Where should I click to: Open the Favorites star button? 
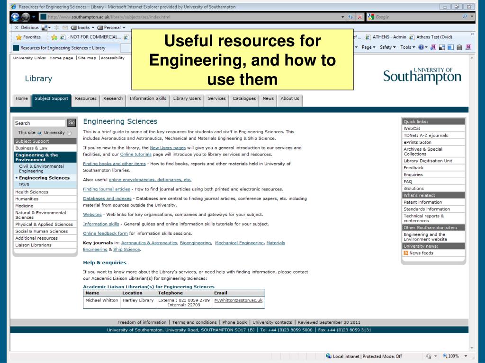(28, 37)
